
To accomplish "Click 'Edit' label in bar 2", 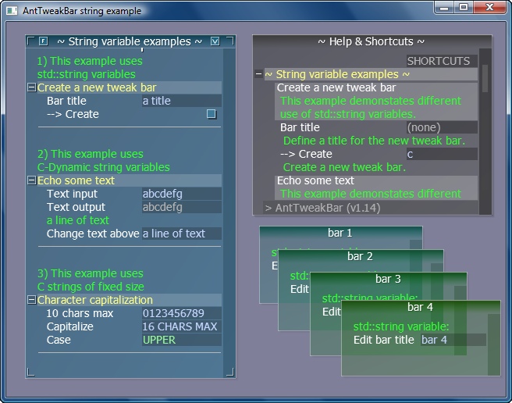I will [x=300, y=289].
